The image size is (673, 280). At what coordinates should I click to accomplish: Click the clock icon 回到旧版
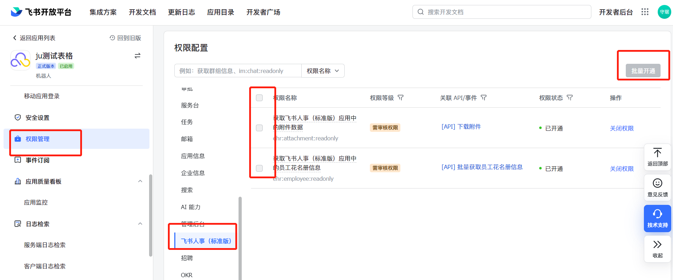pyautogui.click(x=112, y=38)
